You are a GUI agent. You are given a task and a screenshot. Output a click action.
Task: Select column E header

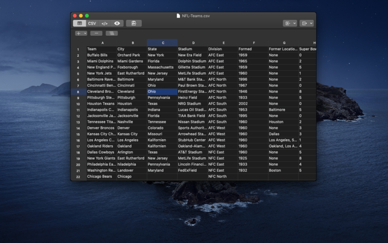(223, 43)
